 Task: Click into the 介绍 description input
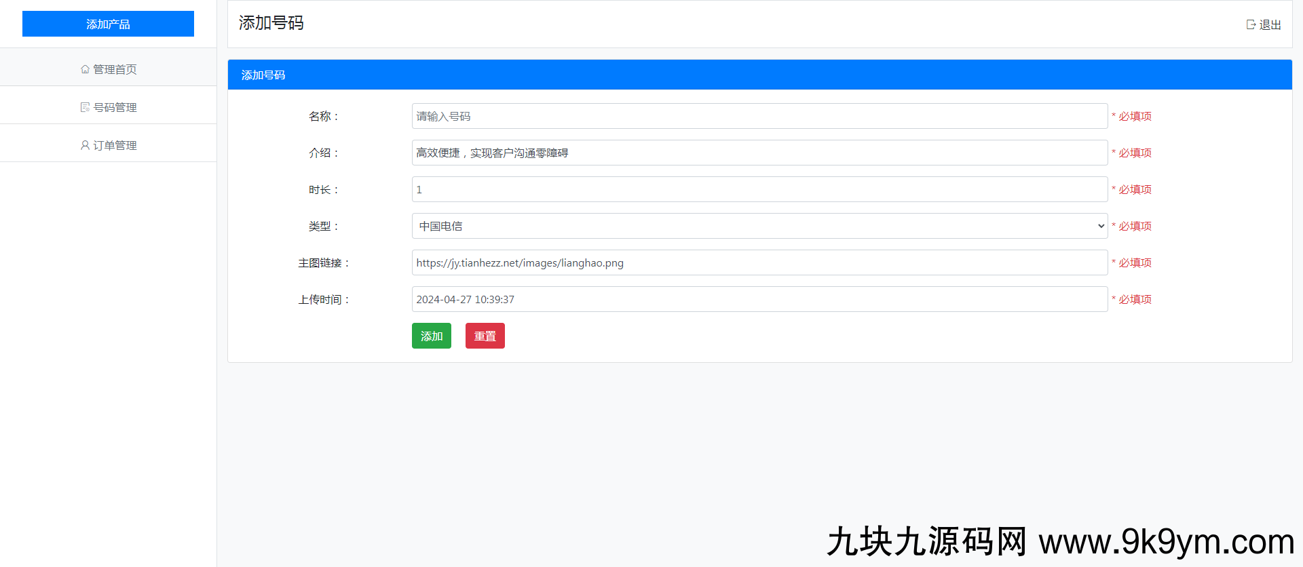(x=759, y=153)
